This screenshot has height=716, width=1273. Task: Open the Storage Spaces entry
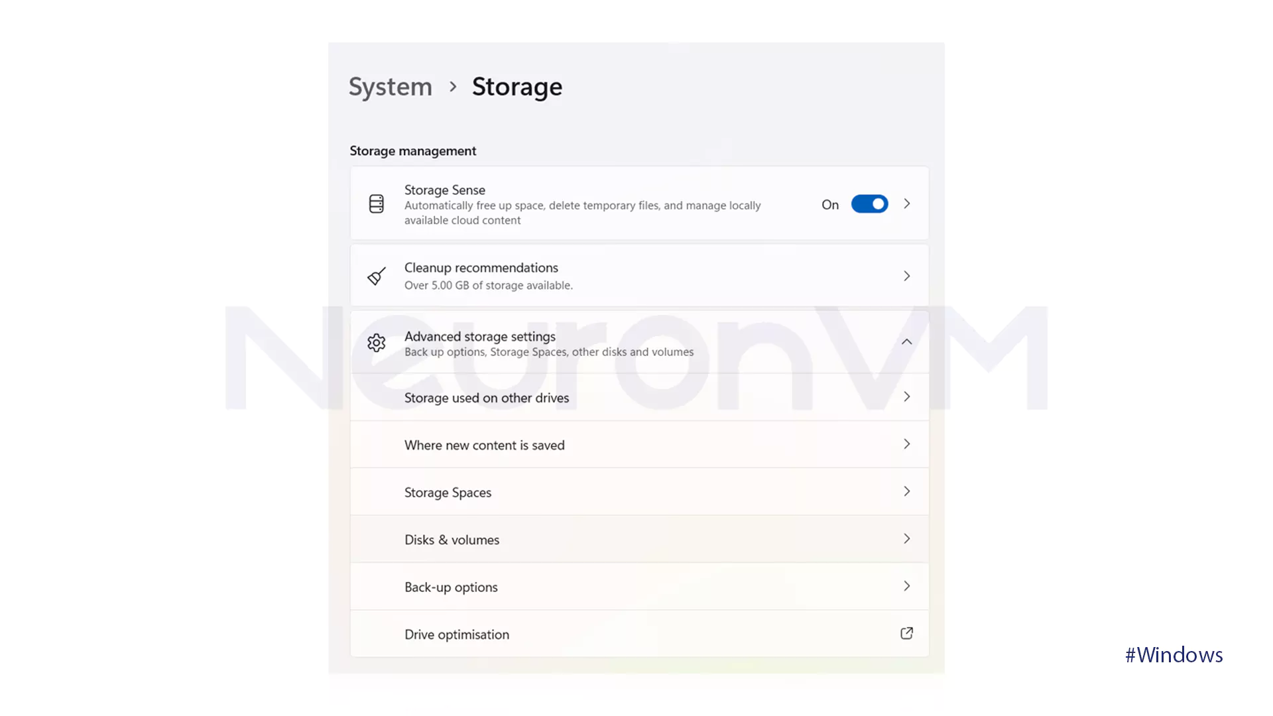coord(640,492)
